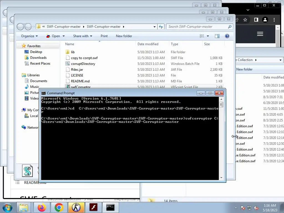This screenshot has height=213, width=284.
Task: Open Windows Explorer from the taskbar
Action: pyautogui.click(x=24, y=207)
